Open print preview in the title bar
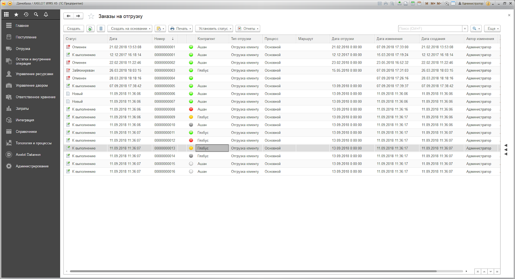 pyautogui.click(x=392, y=4)
